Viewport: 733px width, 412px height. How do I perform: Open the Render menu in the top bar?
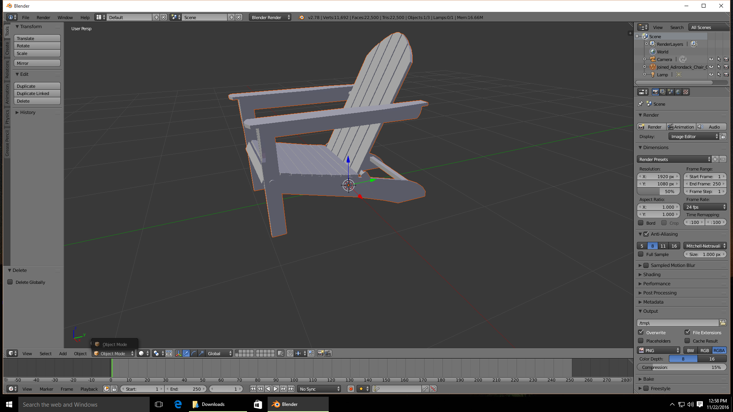point(43,18)
